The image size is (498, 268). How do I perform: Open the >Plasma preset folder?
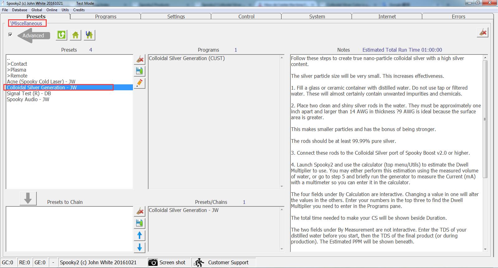[x=16, y=70]
